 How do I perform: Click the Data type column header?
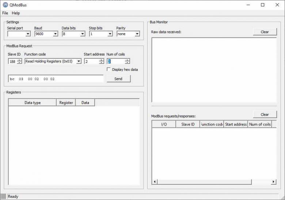tap(33, 103)
